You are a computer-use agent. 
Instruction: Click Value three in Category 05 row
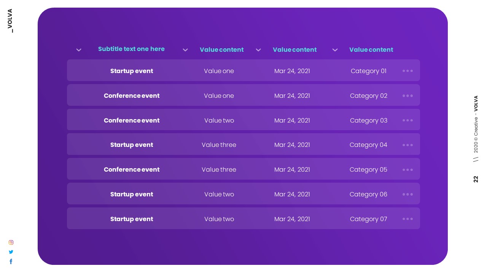(x=219, y=170)
